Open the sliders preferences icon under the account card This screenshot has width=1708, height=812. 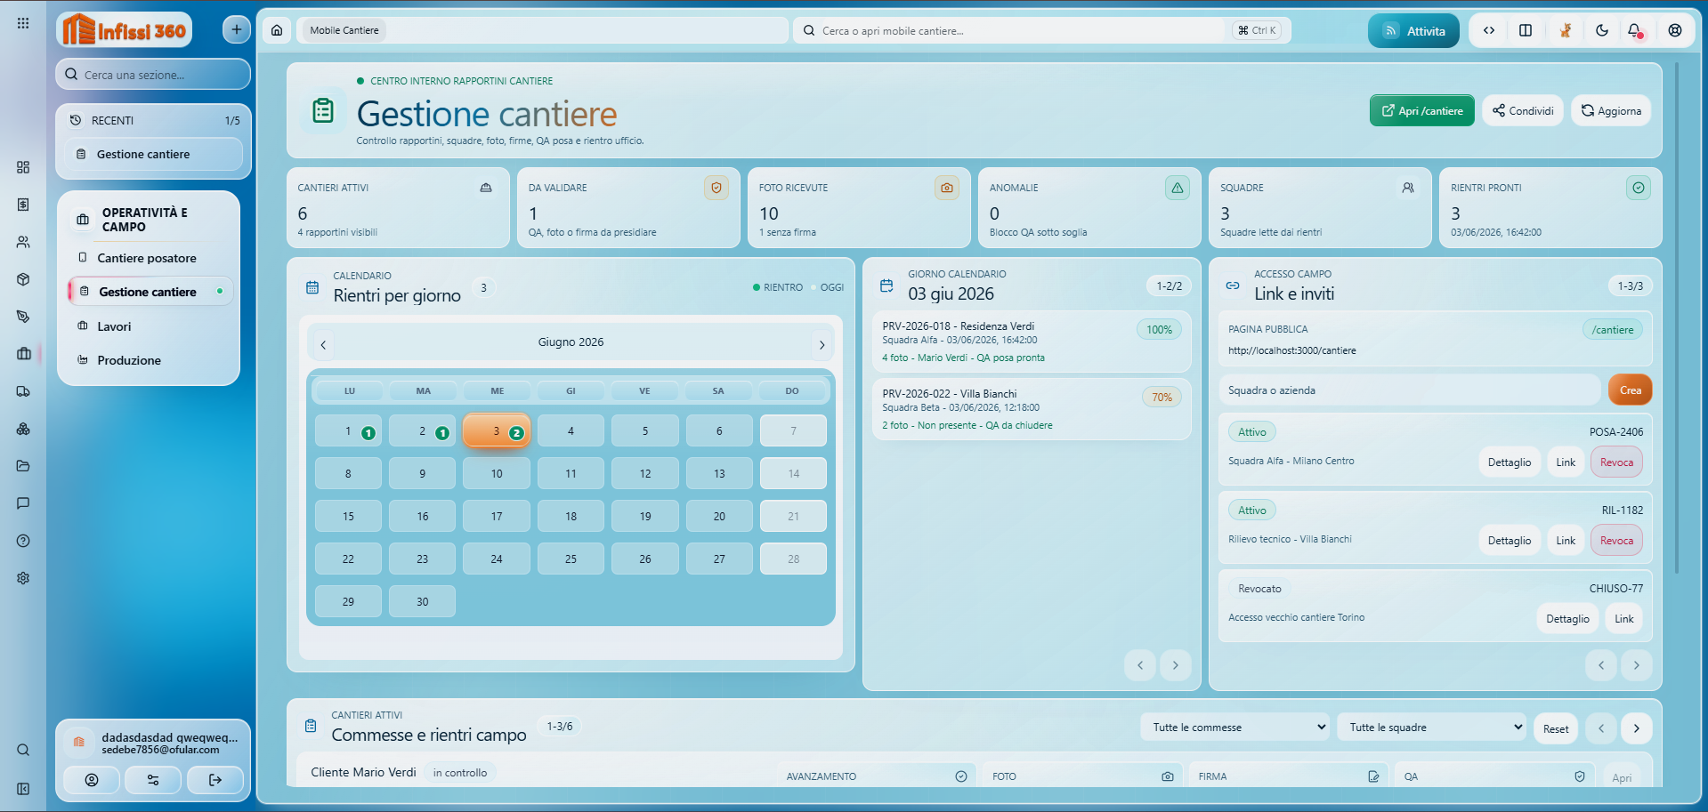(153, 780)
